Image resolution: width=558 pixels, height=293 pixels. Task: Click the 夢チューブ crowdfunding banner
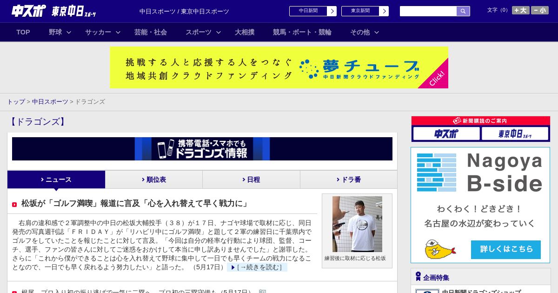click(279, 67)
